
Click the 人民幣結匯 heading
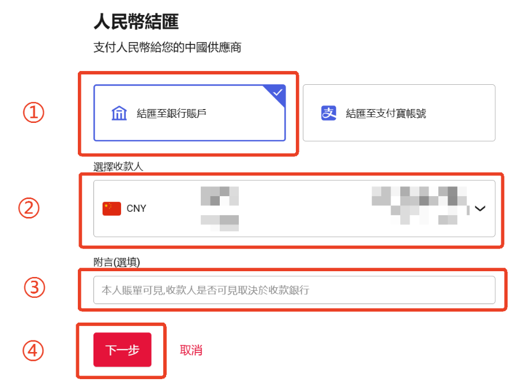point(136,21)
